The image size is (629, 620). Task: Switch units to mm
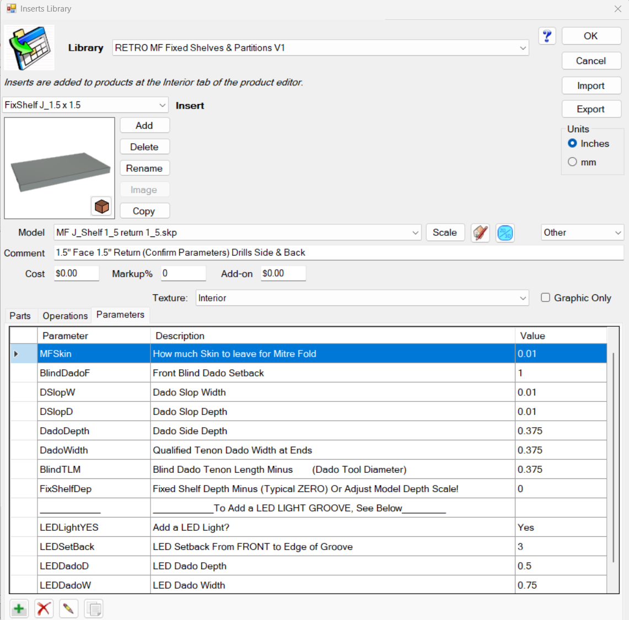(573, 162)
